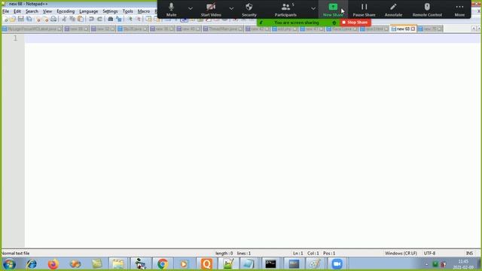482x271 pixels.
Task: Click the tab bar scroll right arrow
Action: point(478,29)
